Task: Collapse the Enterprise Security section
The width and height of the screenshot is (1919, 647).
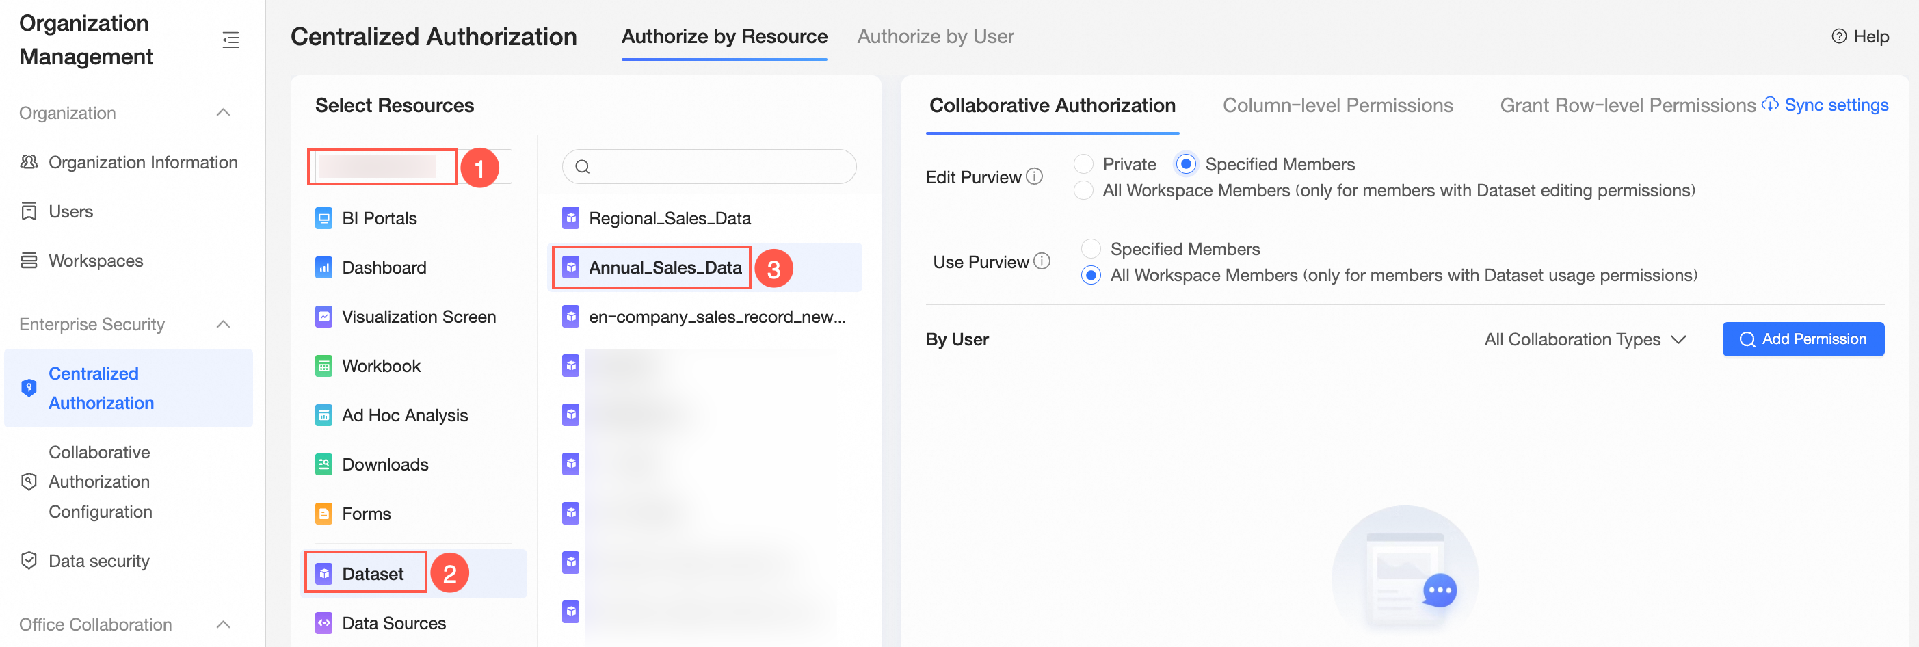Action: point(224,325)
